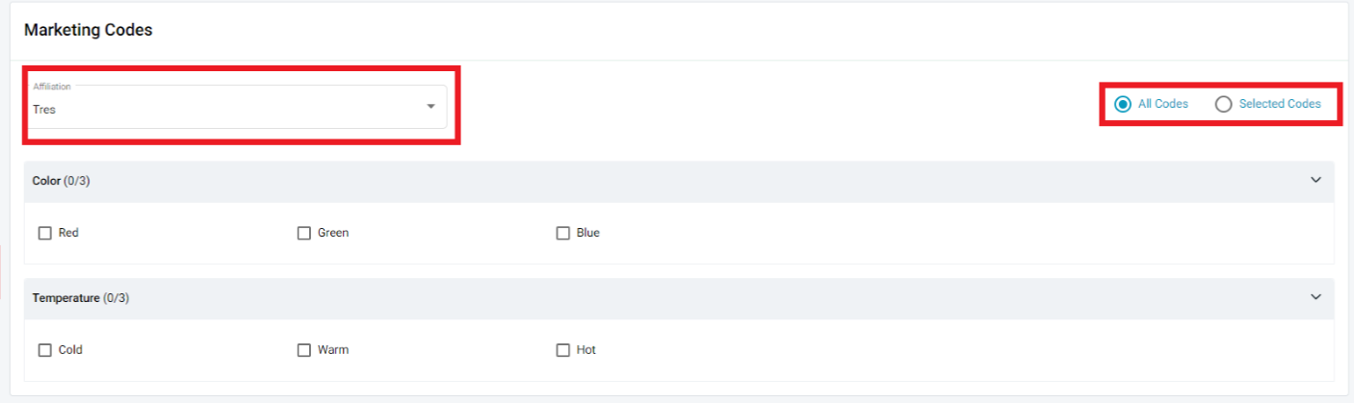This screenshot has height=403, width=1354.
Task: Enable the Green checkbox
Action: coord(304,233)
